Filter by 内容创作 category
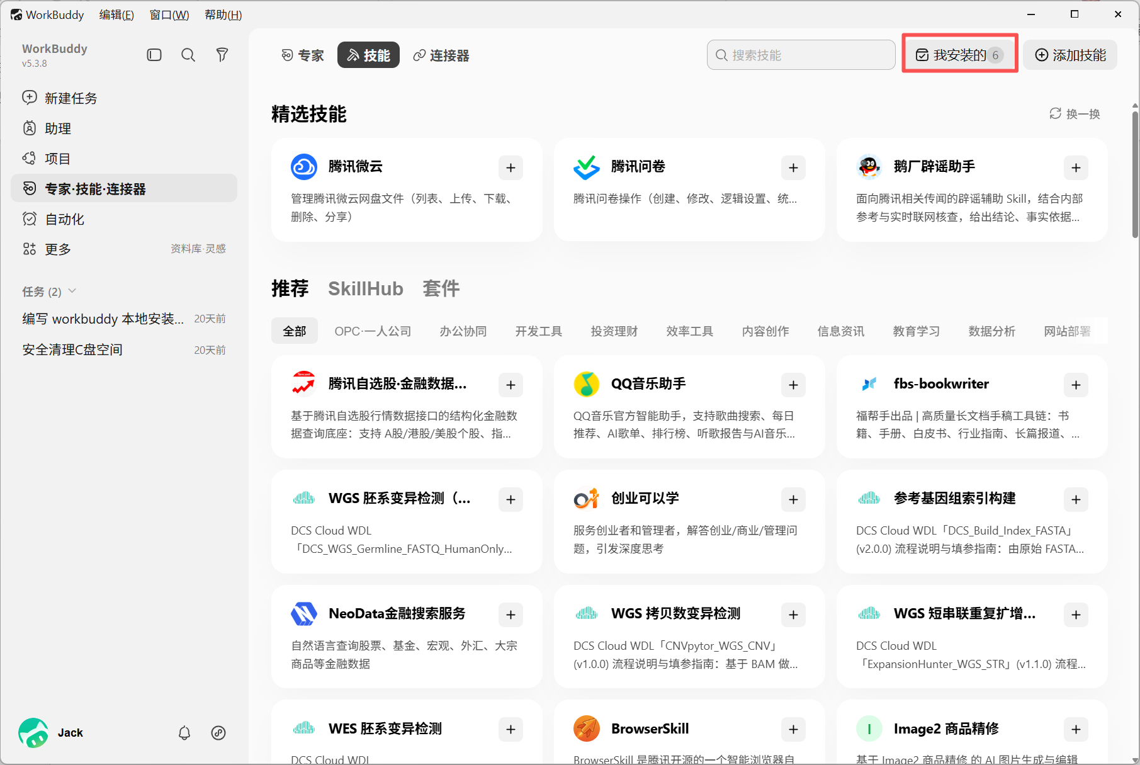Image resolution: width=1140 pixels, height=765 pixels. tap(765, 331)
